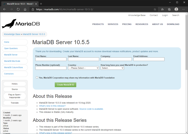Click Flag as Spam / Inappropriate
Screen dimensions: 188x134
click(x=15, y=96)
